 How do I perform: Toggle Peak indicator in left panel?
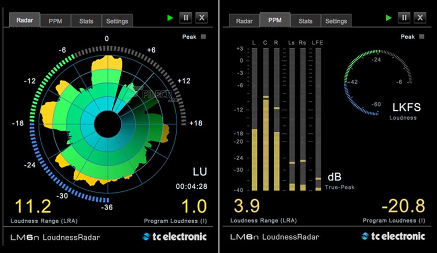[x=203, y=37]
